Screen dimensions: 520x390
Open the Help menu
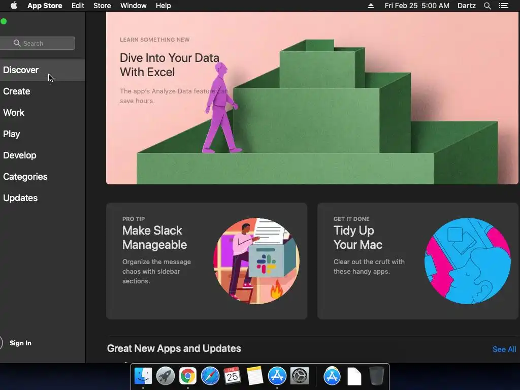click(x=163, y=6)
